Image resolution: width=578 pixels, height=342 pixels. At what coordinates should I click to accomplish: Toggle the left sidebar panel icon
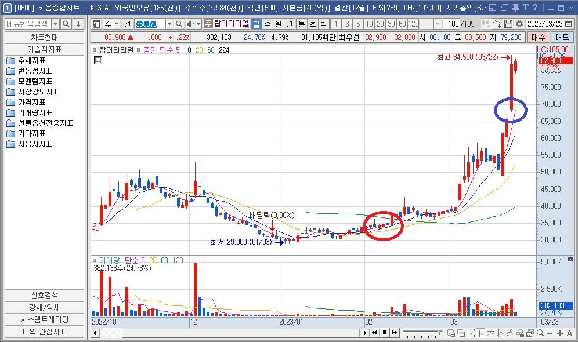[96, 24]
